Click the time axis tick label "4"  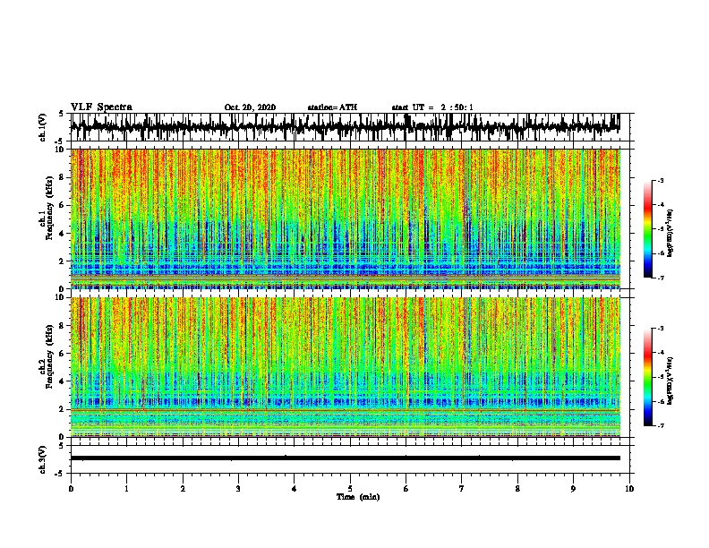click(x=295, y=489)
